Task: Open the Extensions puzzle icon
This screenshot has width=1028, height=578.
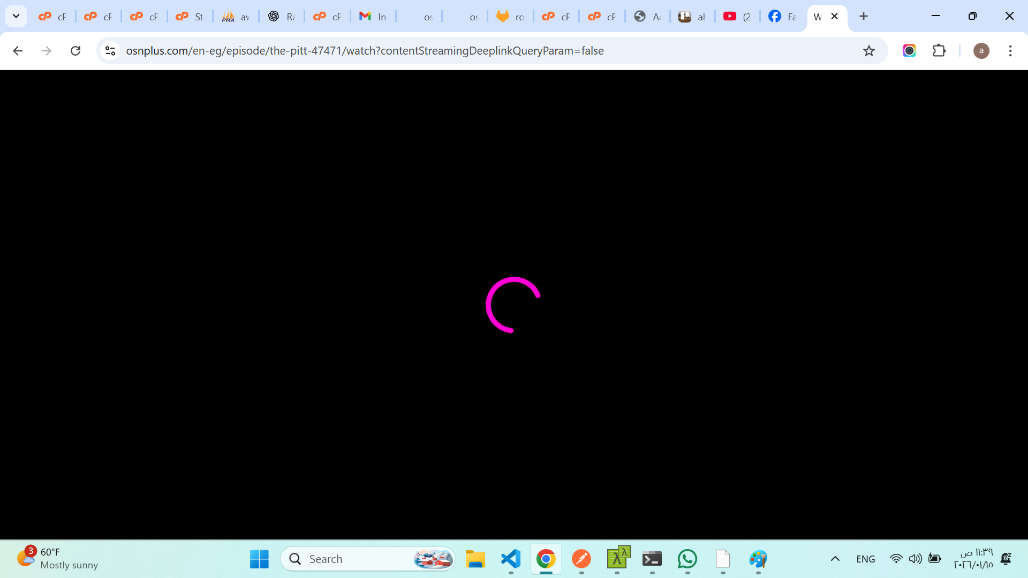Action: point(939,51)
